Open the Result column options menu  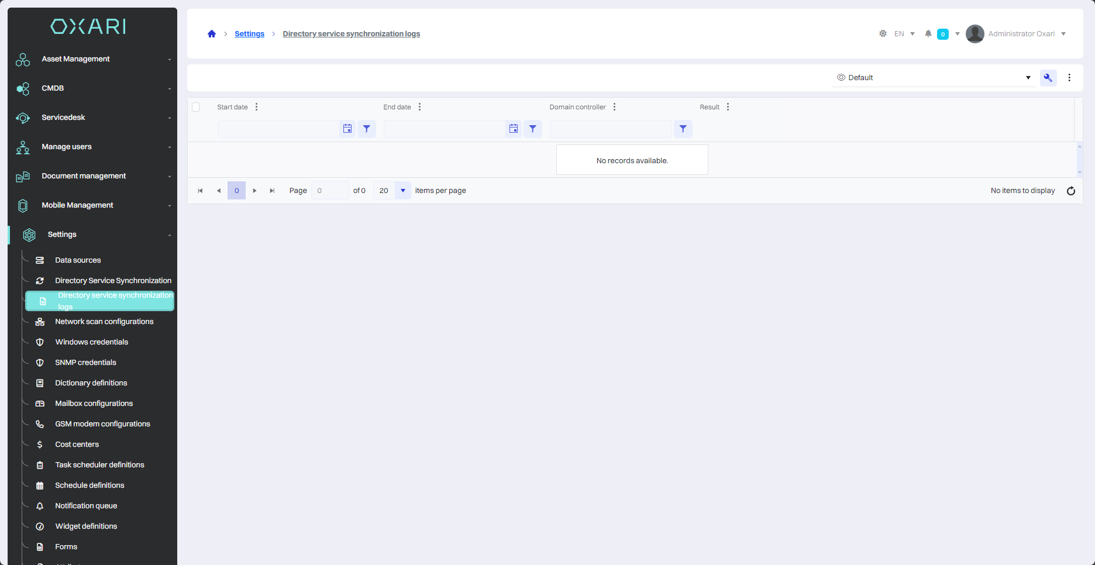click(x=728, y=107)
